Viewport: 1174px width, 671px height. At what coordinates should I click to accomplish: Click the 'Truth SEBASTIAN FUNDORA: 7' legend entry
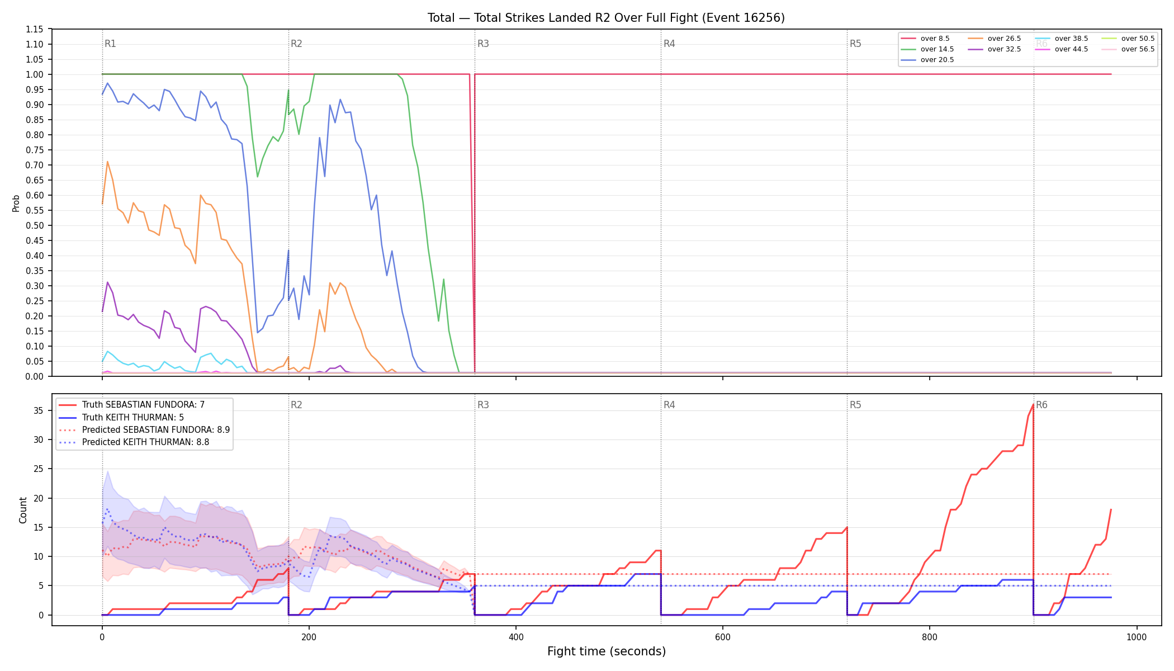click(x=132, y=405)
